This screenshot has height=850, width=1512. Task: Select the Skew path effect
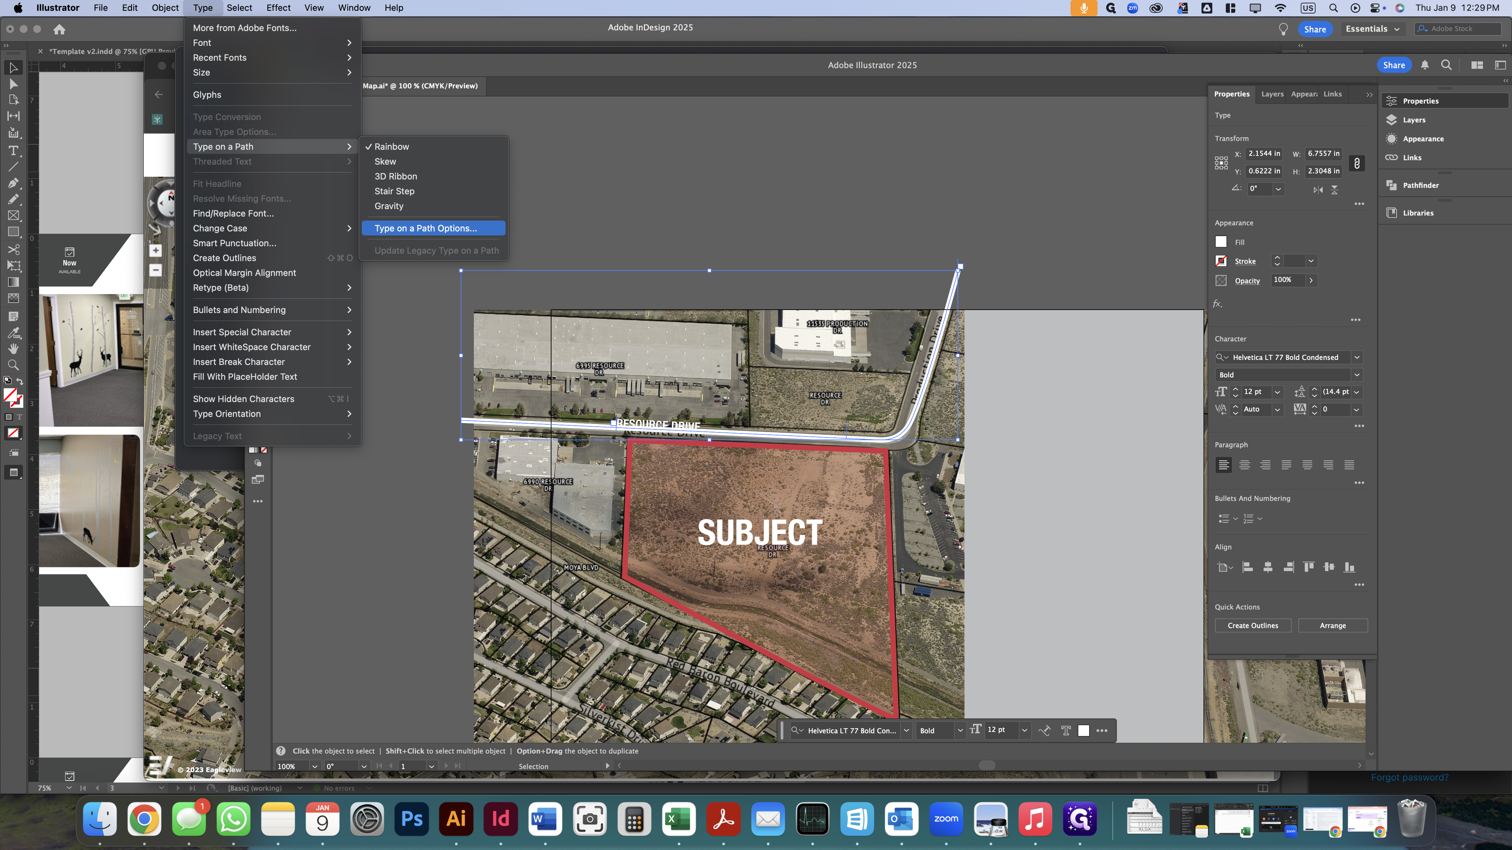click(x=434, y=161)
